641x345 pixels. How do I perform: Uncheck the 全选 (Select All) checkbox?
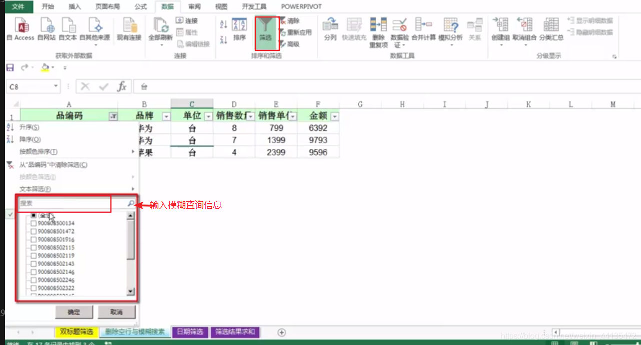point(32,216)
